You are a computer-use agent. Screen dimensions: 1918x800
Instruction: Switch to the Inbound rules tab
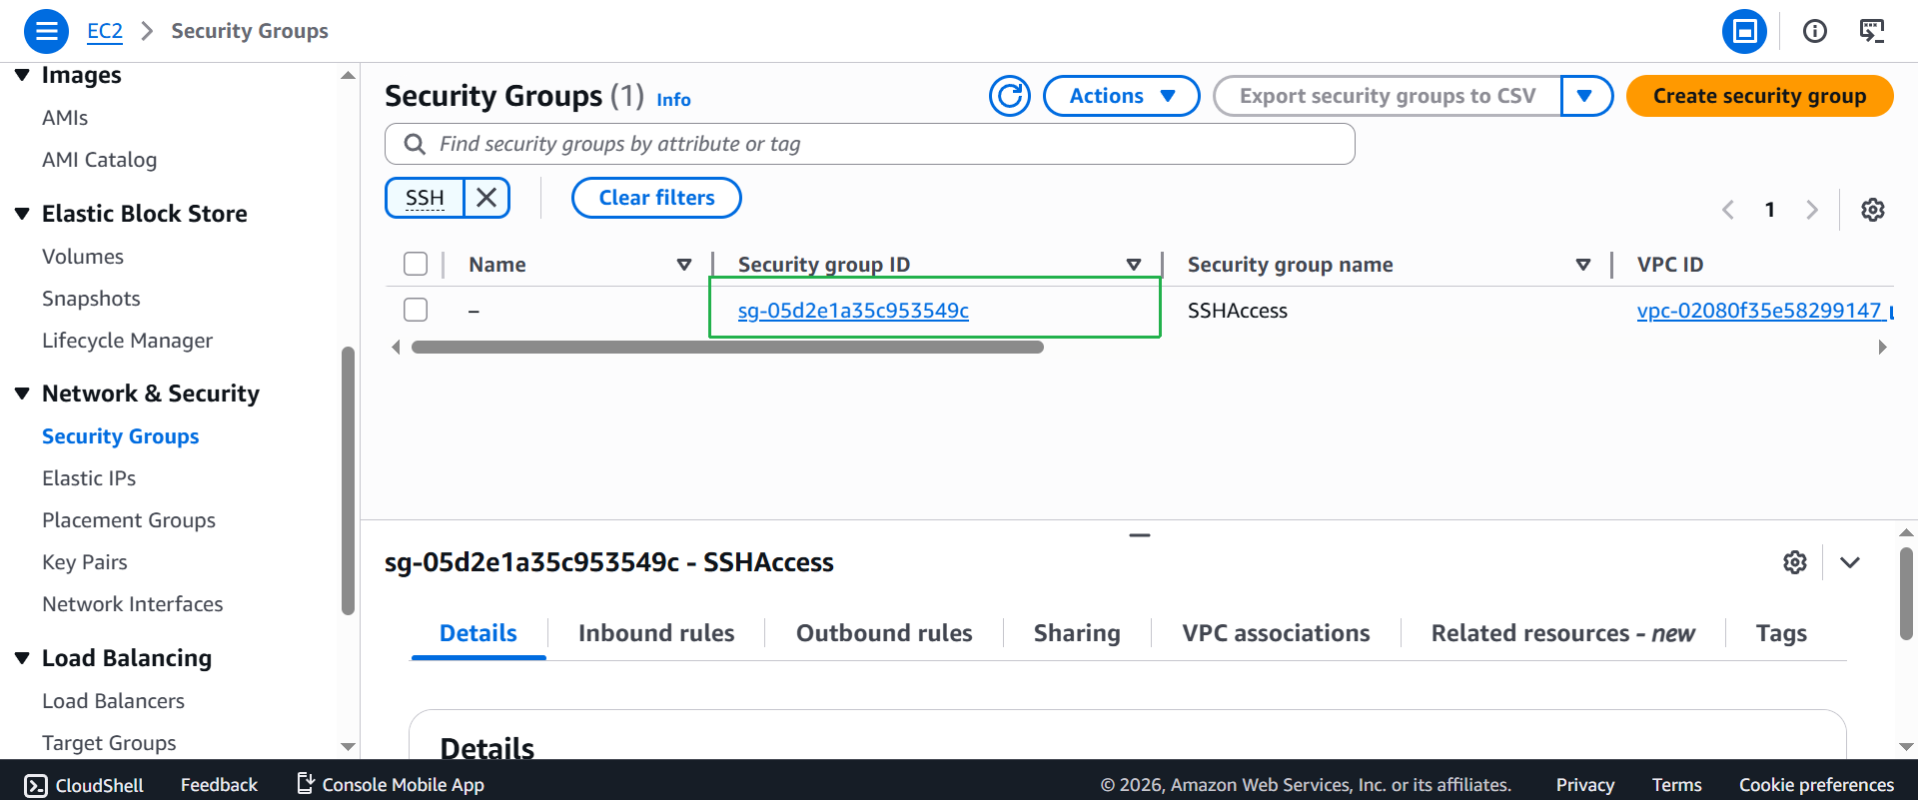[656, 633]
